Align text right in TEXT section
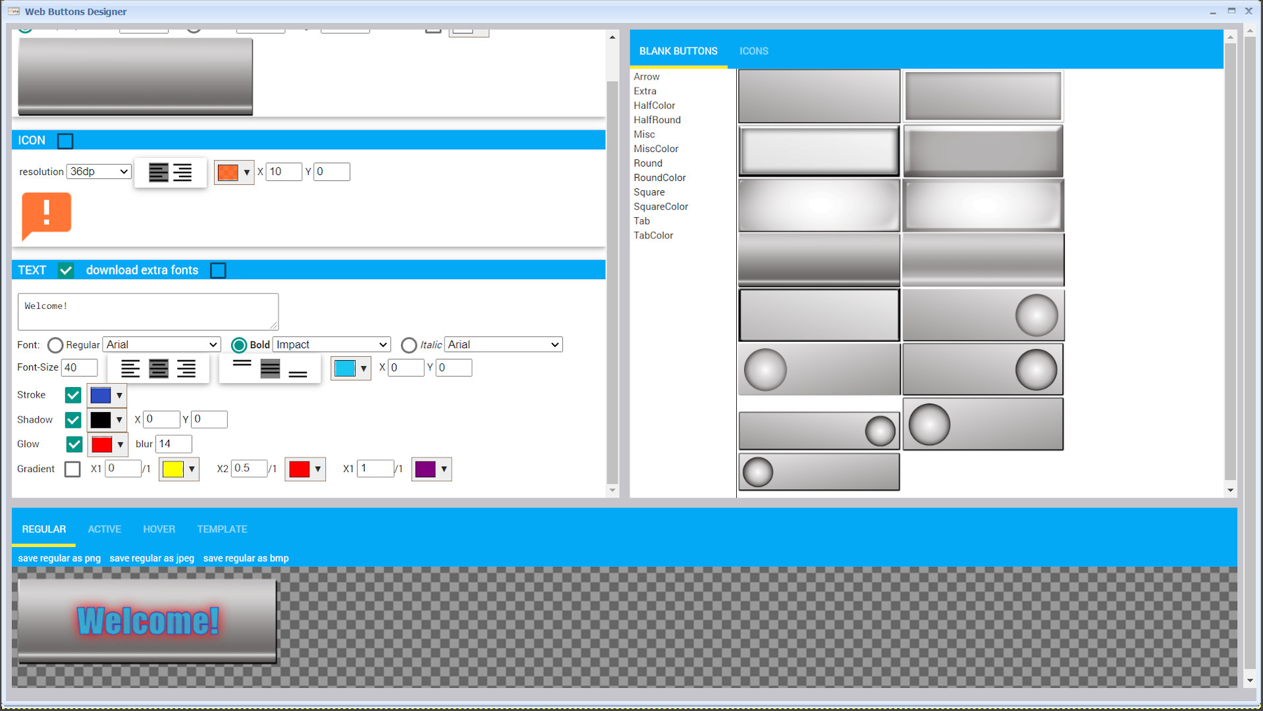The image size is (1263, 711). pos(186,368)
